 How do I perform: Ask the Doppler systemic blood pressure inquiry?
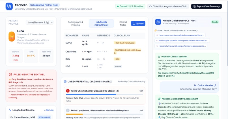click(182, 40)
